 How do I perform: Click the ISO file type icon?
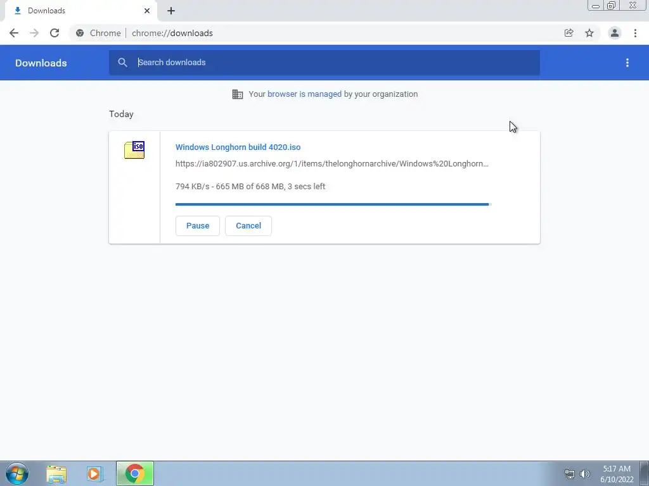coord(134,149)
